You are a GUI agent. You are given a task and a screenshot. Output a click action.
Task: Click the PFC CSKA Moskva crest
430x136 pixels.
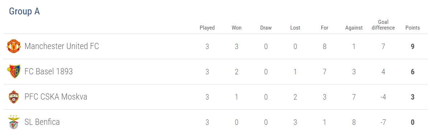pyautogui.click(x=13, y=97)
